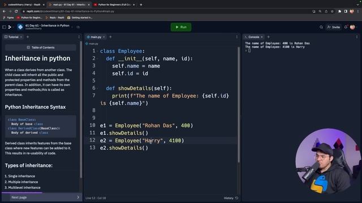Click the "Multilevel inheritance" list item

point(24,188)
